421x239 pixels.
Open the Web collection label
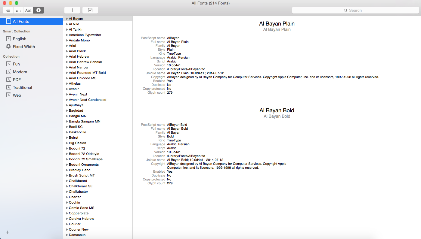pyautogui.click(x=17, y=95)
